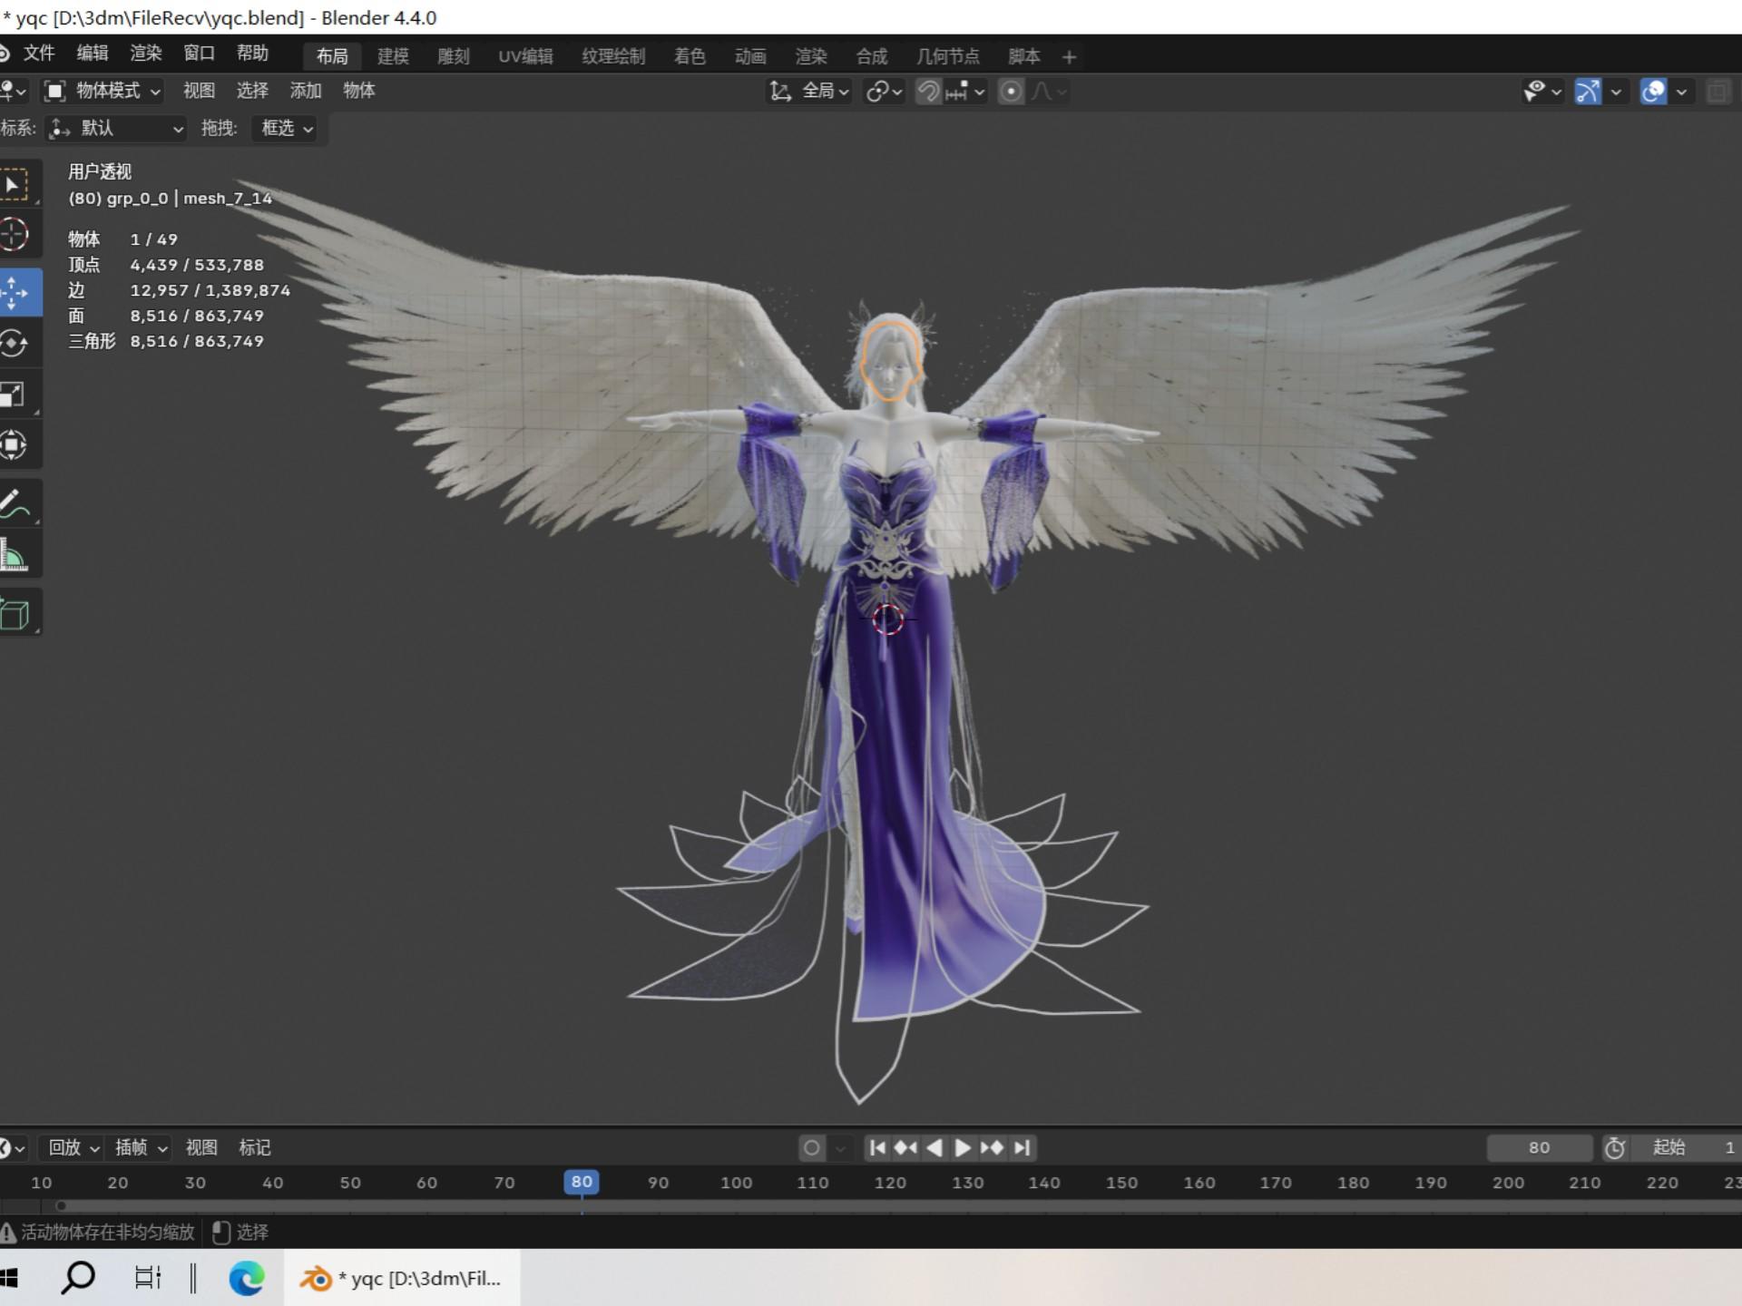Open the 添加 menu in viewport header
The height and width of the screenshot is (1306, 1742).
306,91
